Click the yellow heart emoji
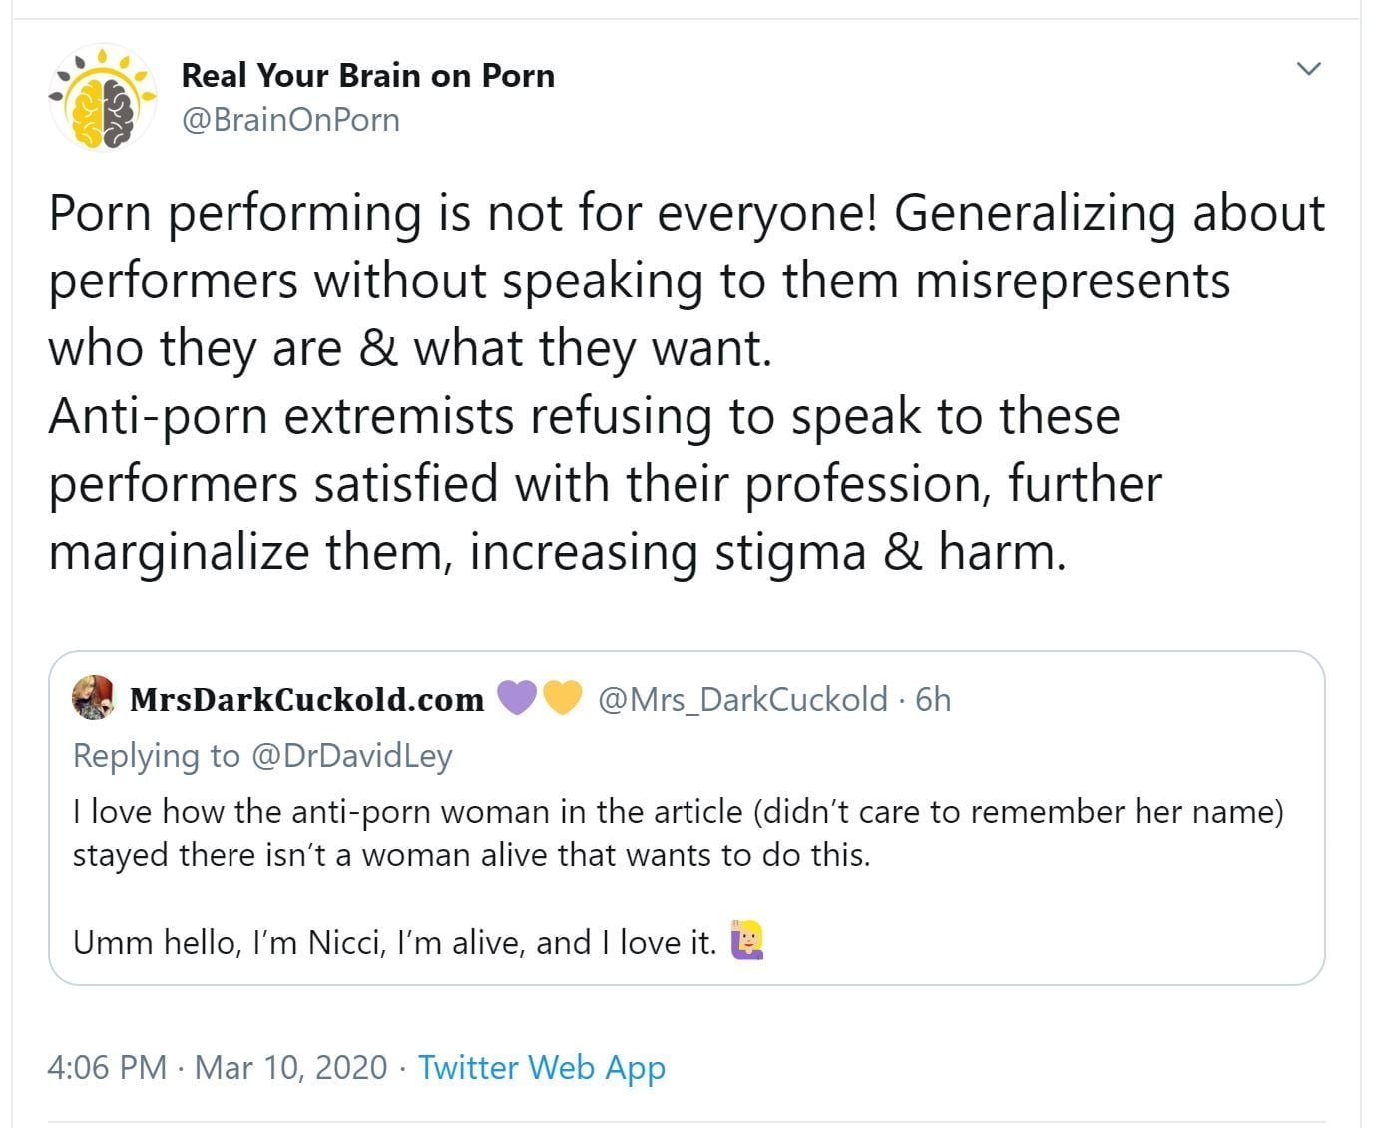1377x1128 pixels. 561,698
